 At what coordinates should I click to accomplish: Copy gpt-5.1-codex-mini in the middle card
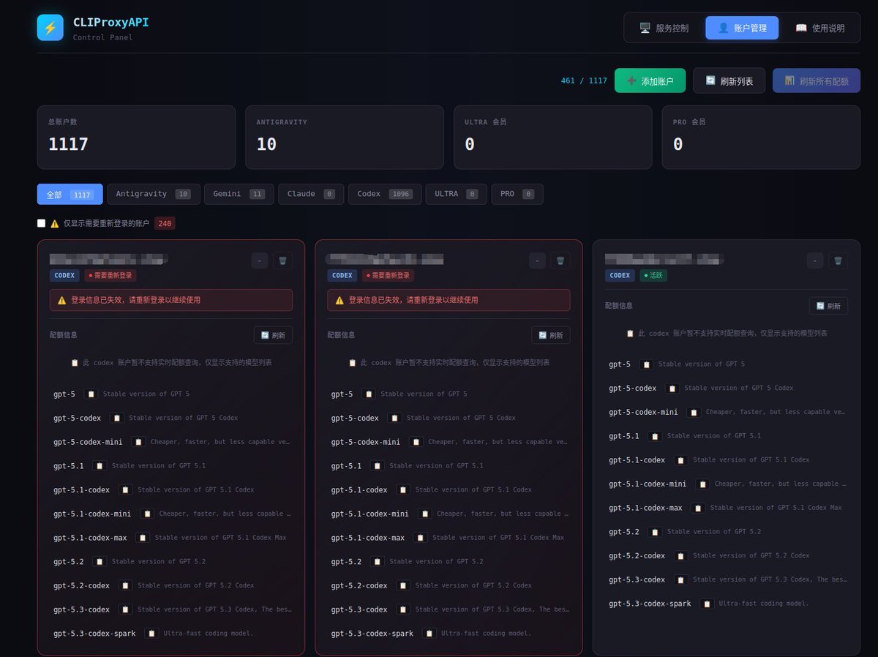tap(425, 514)
